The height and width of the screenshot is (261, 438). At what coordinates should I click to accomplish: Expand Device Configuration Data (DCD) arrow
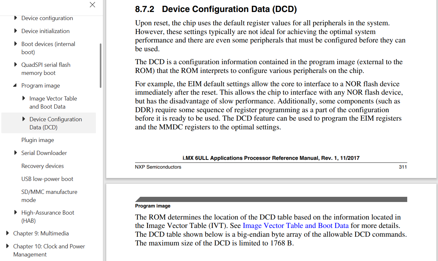[x=24, y=119]
